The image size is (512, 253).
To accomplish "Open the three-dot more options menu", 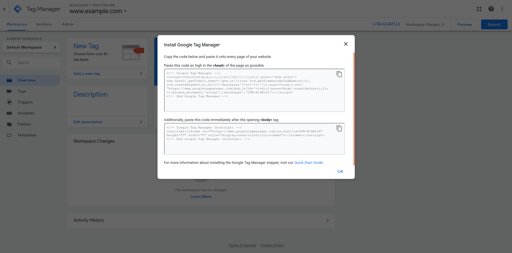I will [502, 9].
